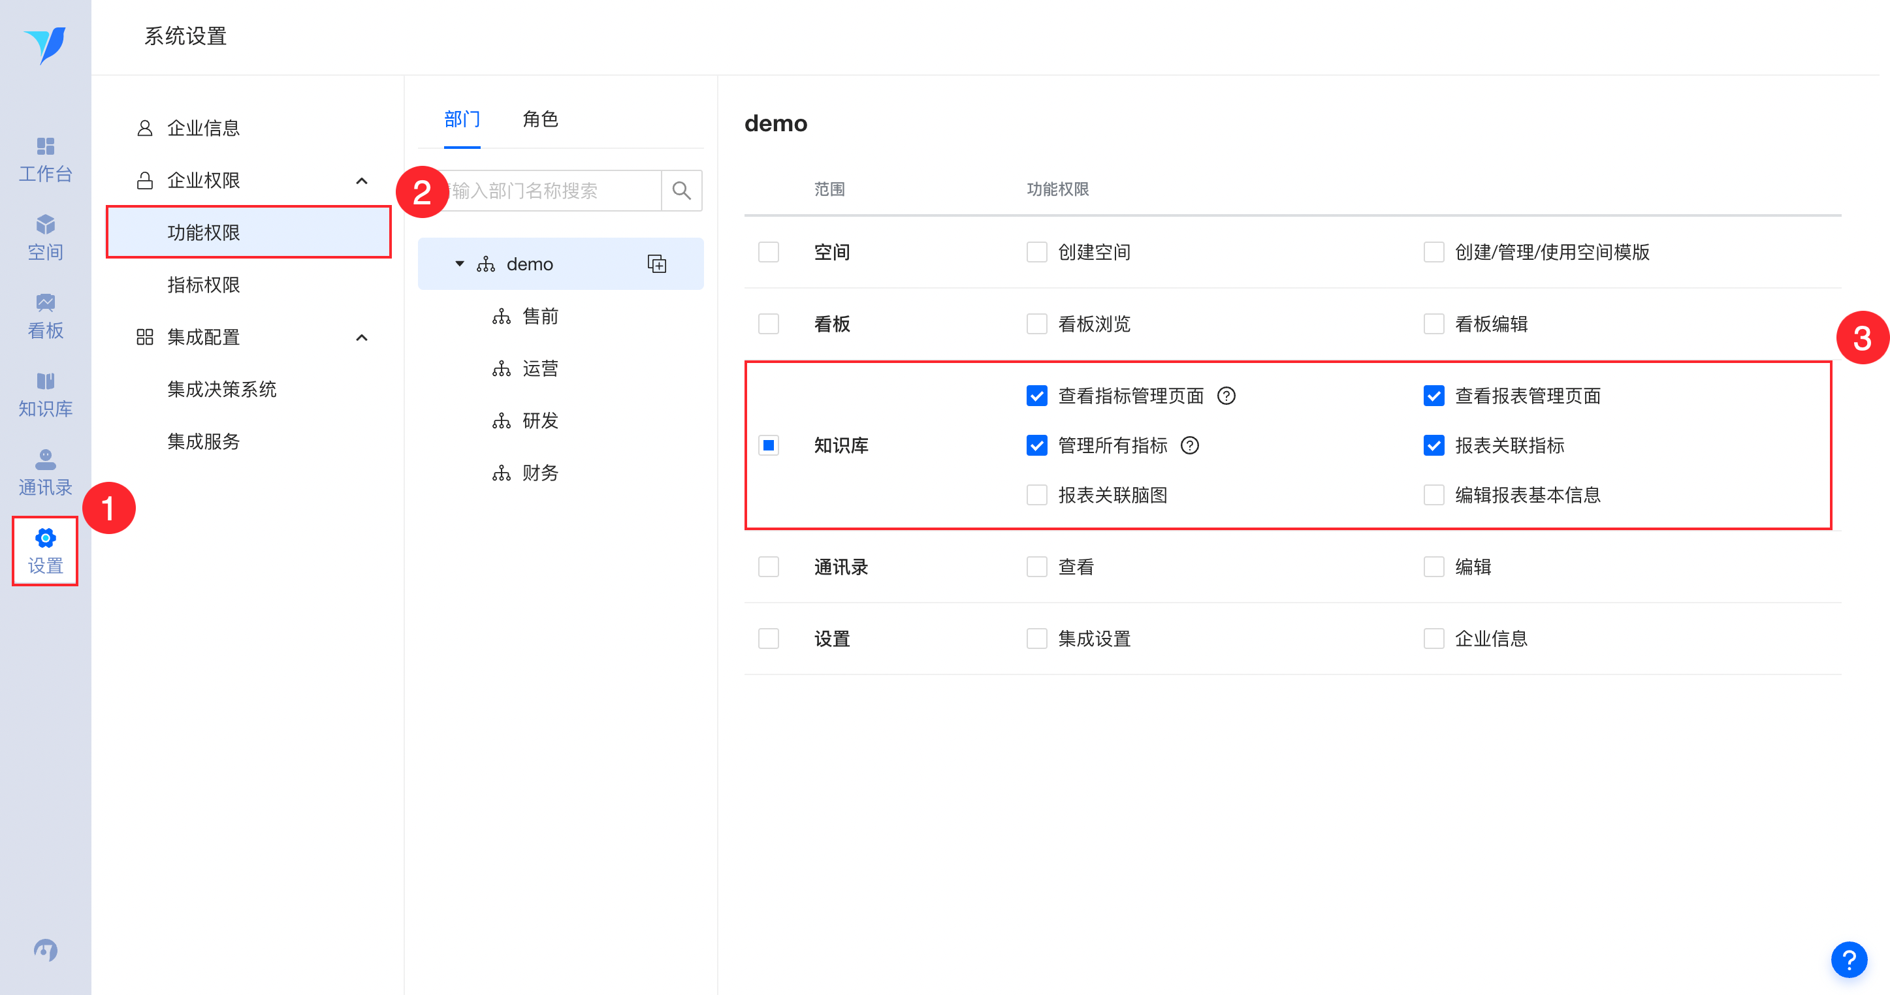Image resolution: width=1890 pixels, height=995 pixels.
Task: Go to 空间 space section in sidebar
Action: coord(45,238)
